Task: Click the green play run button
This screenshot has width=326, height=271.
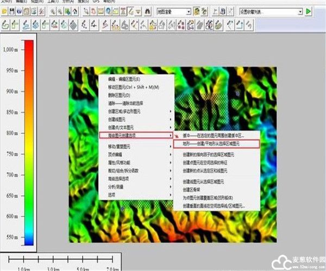Action: pos(309,11)
